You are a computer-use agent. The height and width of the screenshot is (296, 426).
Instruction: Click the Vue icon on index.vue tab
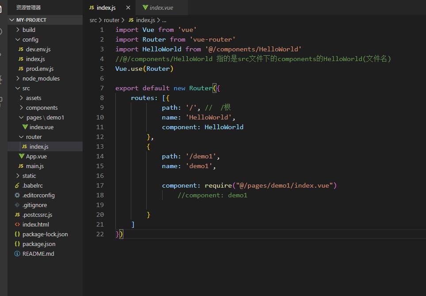[145, 8]
